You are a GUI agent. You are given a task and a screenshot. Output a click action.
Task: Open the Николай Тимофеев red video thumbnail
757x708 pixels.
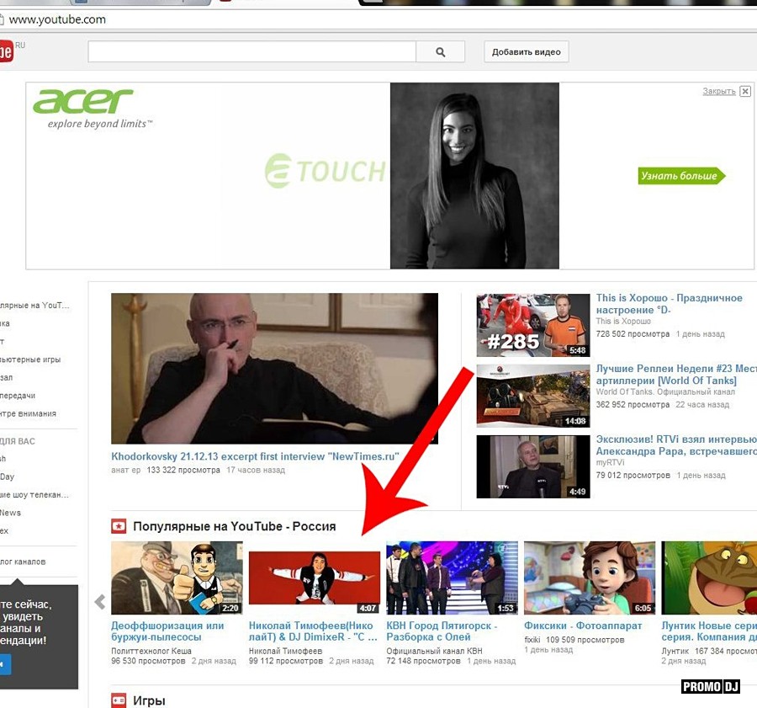click(x=315, y=578)
